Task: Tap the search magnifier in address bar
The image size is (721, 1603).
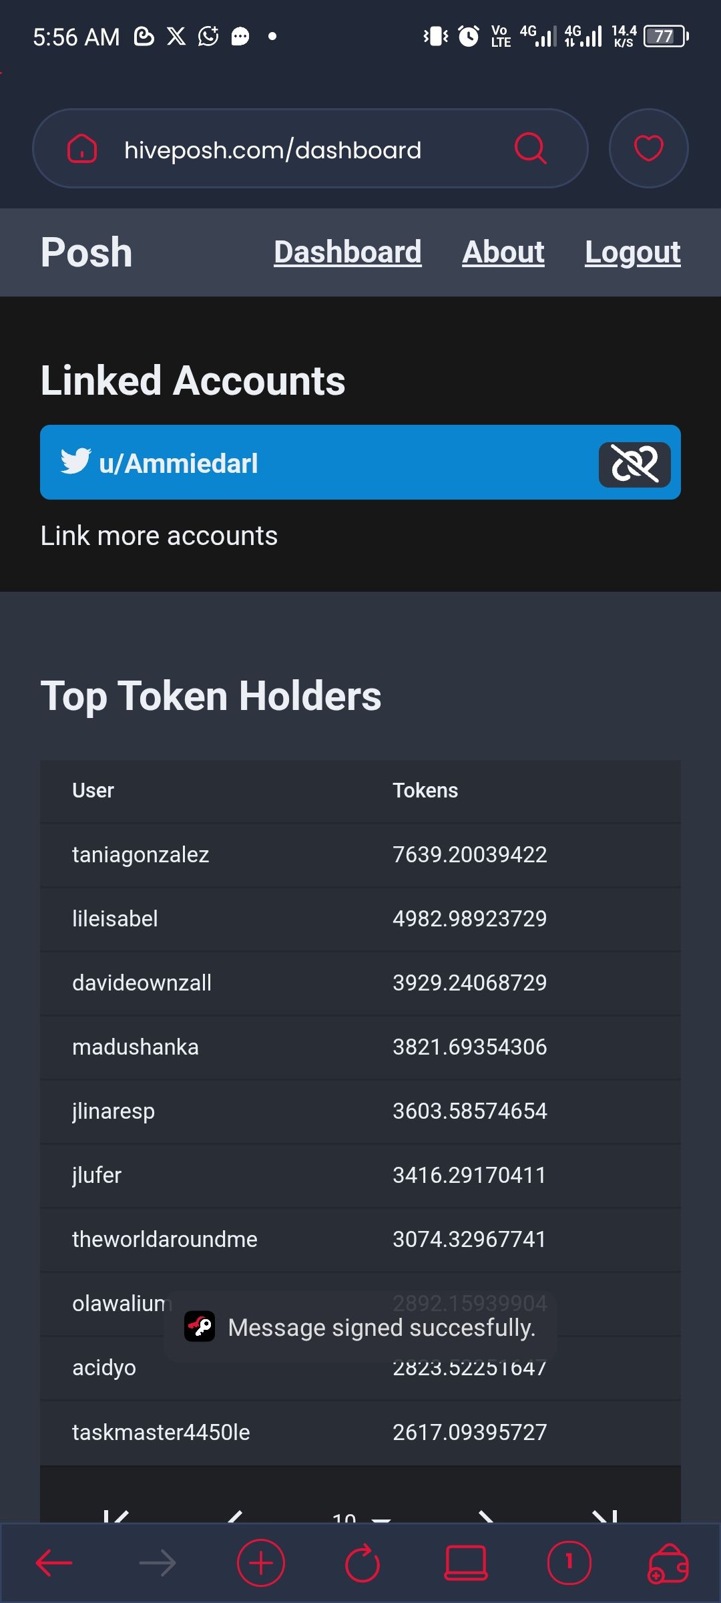Action: pos(531,148)
